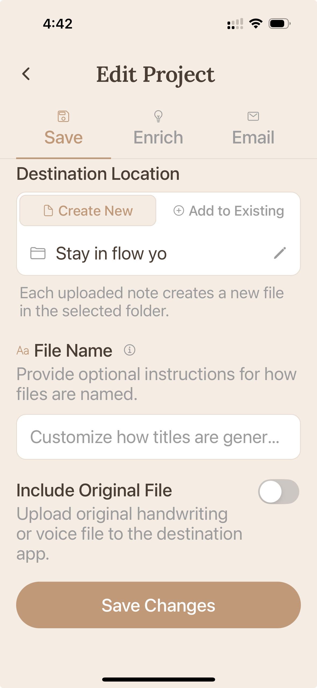
Task: Click the pencil icon to edit folder name
Action: (279, 253)
